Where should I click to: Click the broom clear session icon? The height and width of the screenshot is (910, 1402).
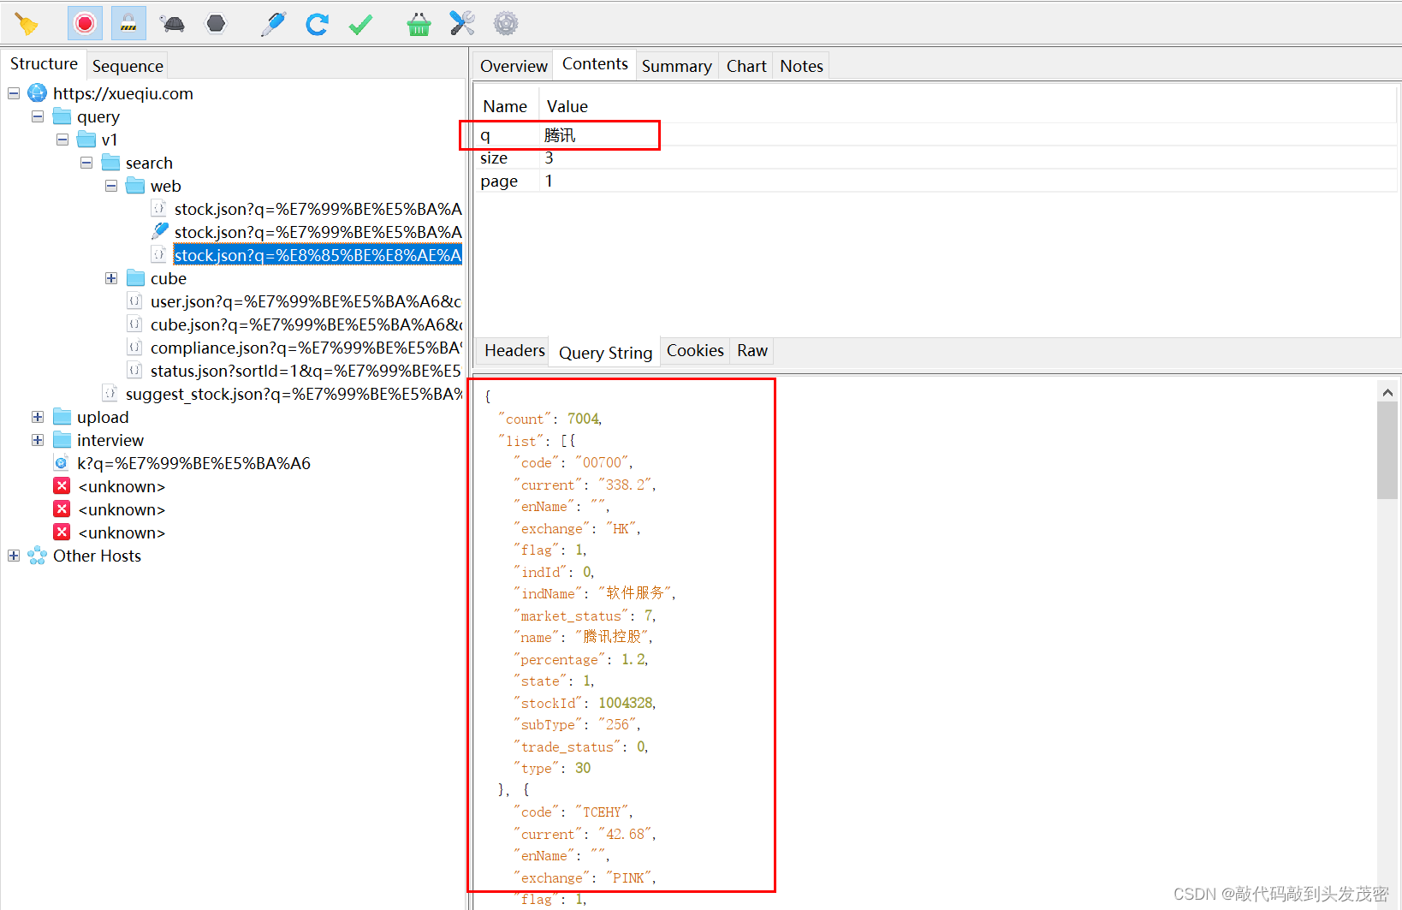coord(27,24)
